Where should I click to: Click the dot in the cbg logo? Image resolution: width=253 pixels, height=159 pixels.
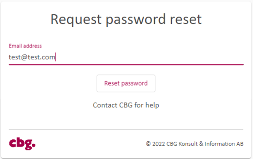[34, 145]
